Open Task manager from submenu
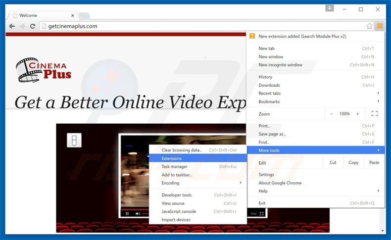391x240 pixels. tap(198, 166)
